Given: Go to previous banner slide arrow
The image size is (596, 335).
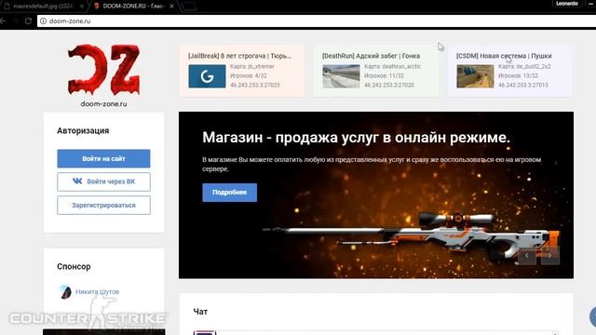Looking at the screenshot, I should point(527,255).
